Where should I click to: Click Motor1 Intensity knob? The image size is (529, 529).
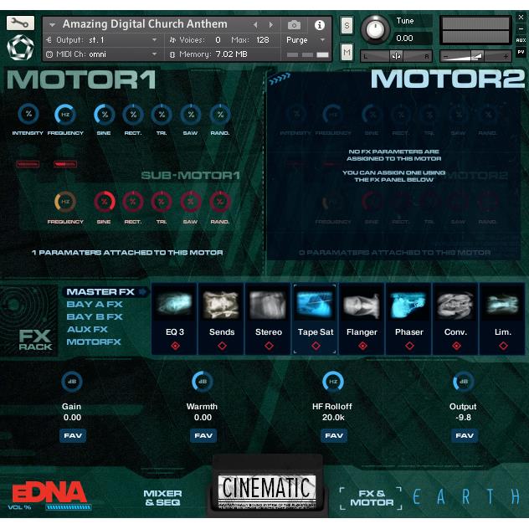[28, 114]
